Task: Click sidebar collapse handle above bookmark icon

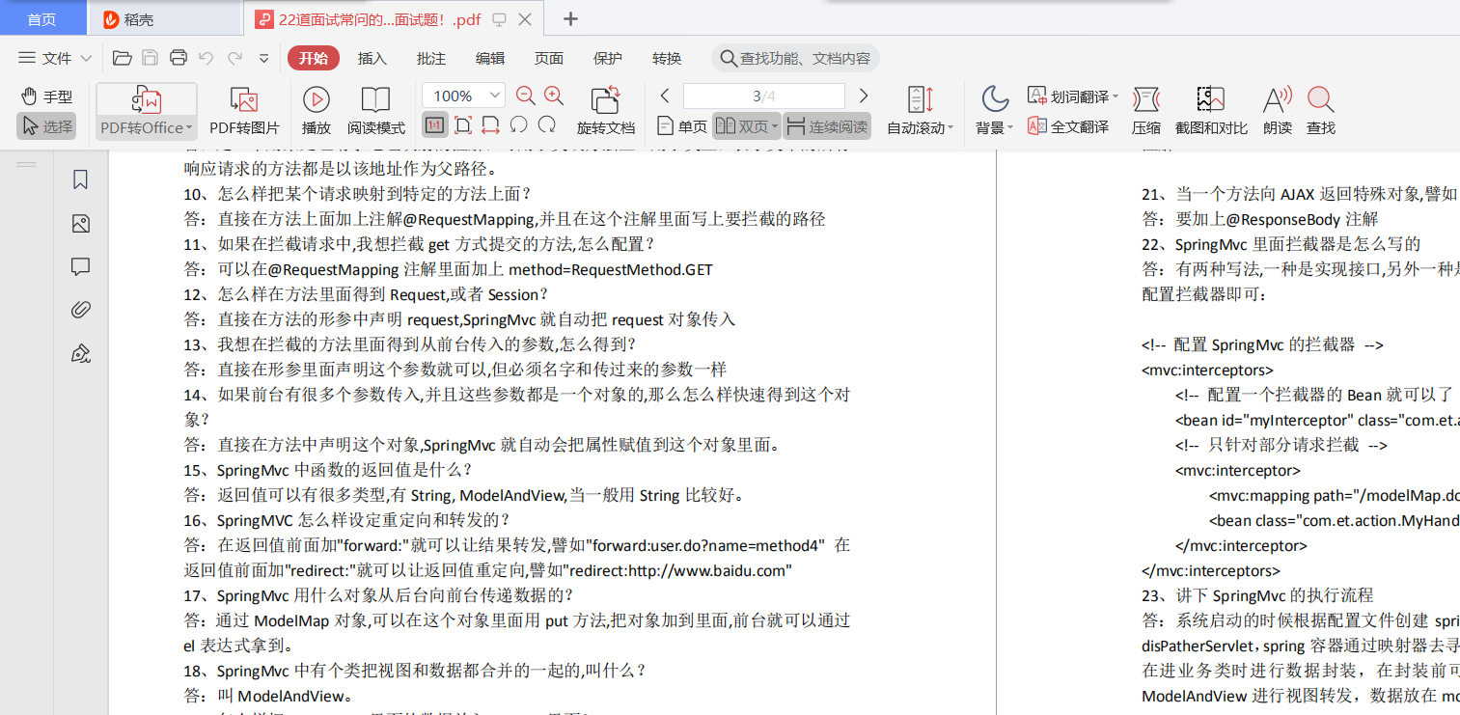Action: click(26, 164)
